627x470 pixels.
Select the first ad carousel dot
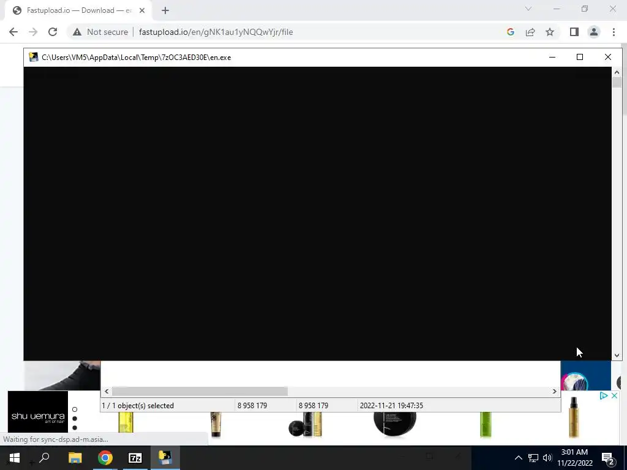75,409
